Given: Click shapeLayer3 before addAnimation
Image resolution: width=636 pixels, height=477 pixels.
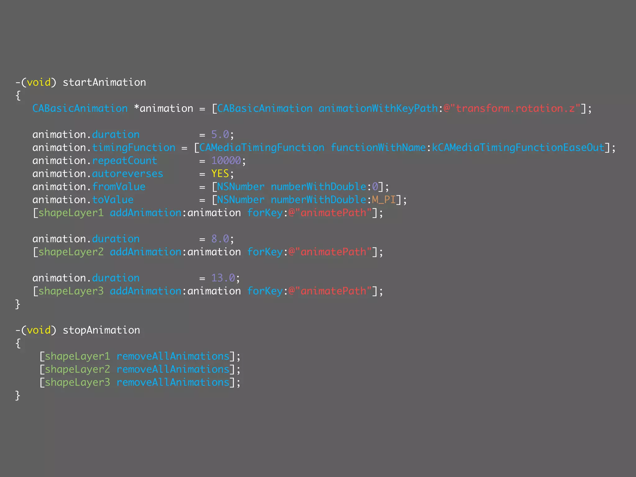Looking at the screenshot, I should click(71, 291).
